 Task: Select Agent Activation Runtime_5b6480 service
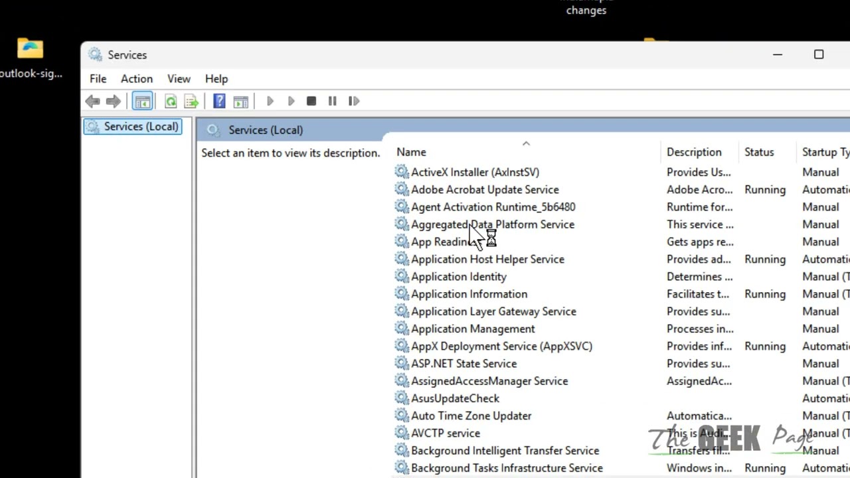(x=493, y=206)
